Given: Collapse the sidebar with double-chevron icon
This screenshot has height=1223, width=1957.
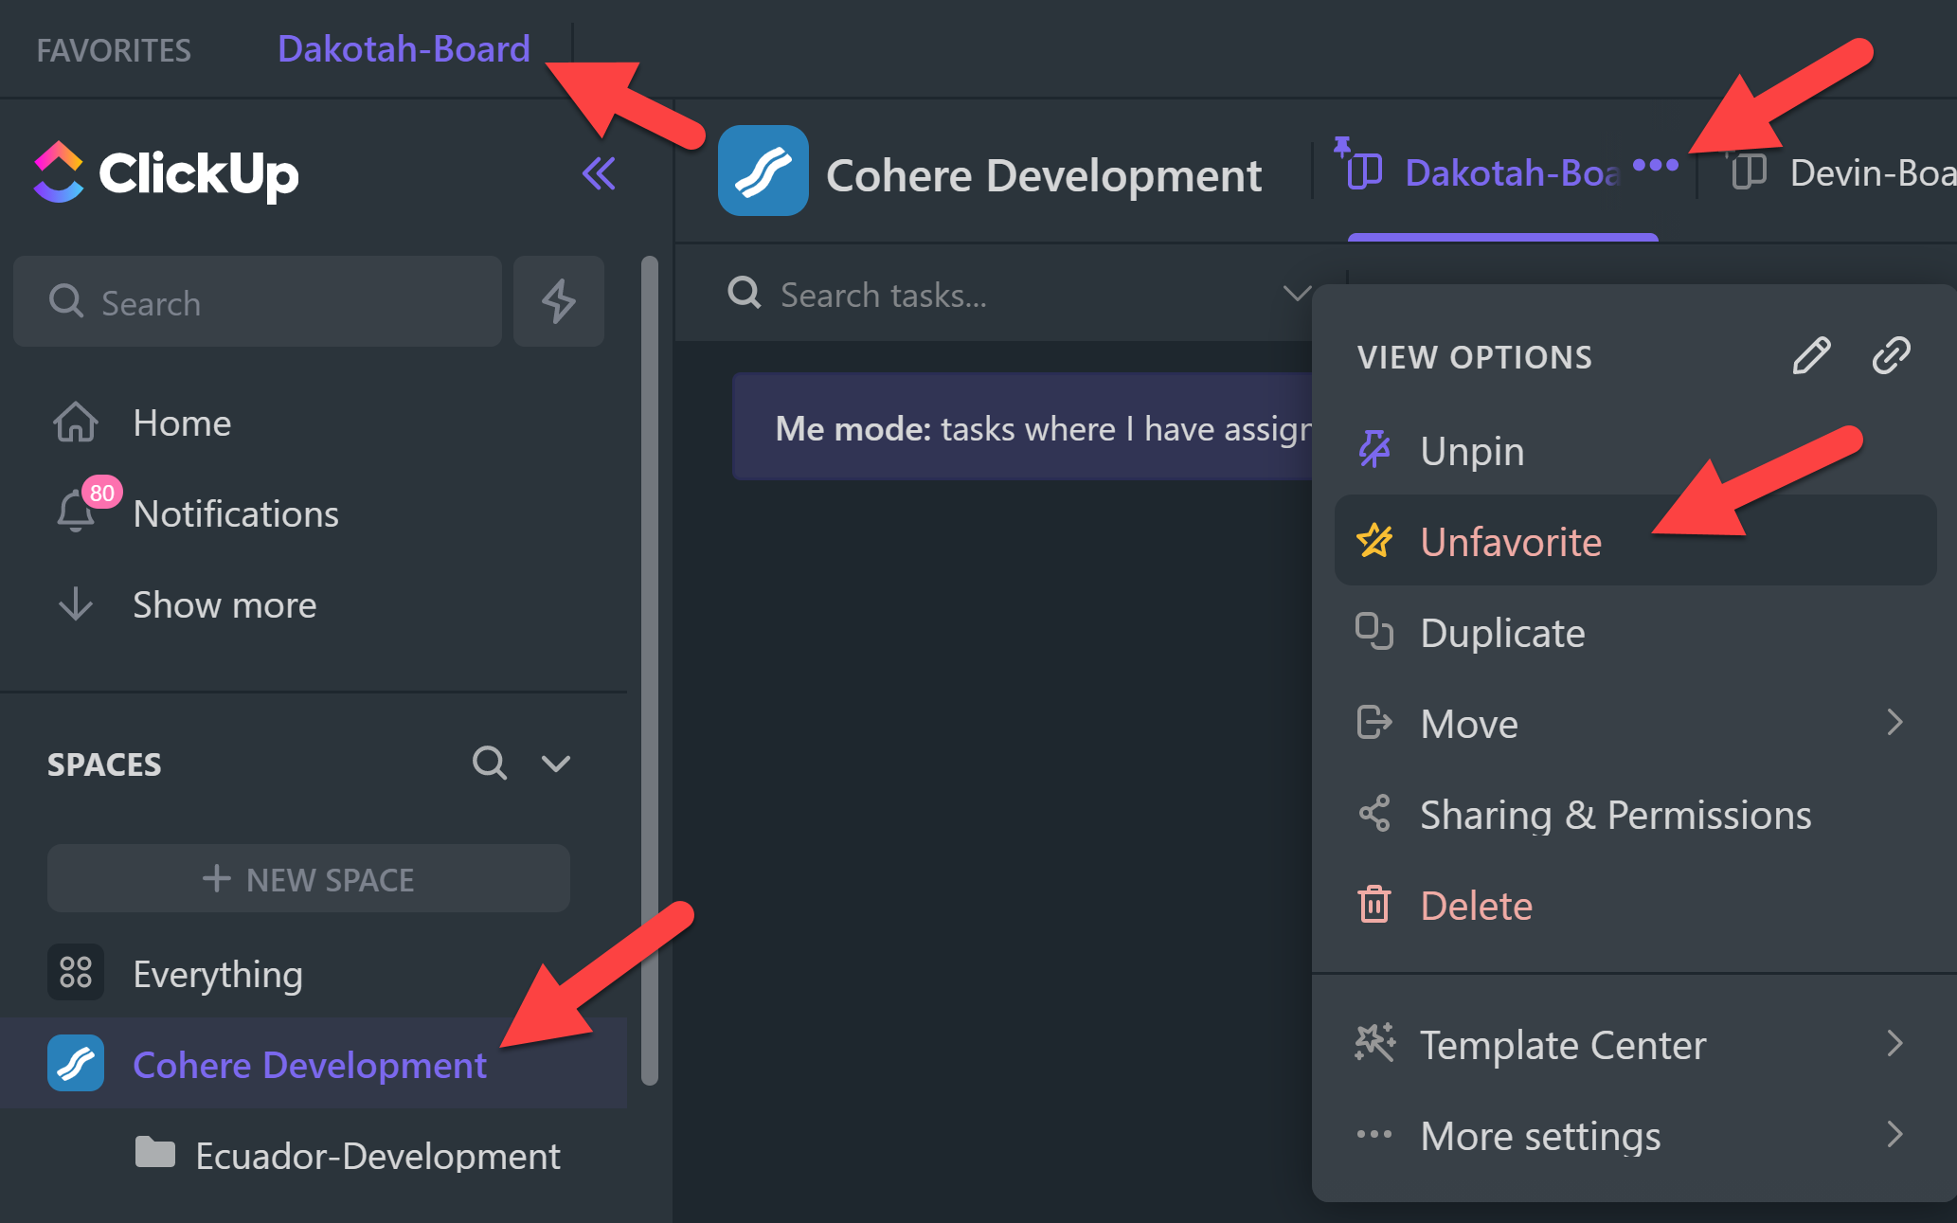Looking at the screenshot, I should [x=599, y=173].
